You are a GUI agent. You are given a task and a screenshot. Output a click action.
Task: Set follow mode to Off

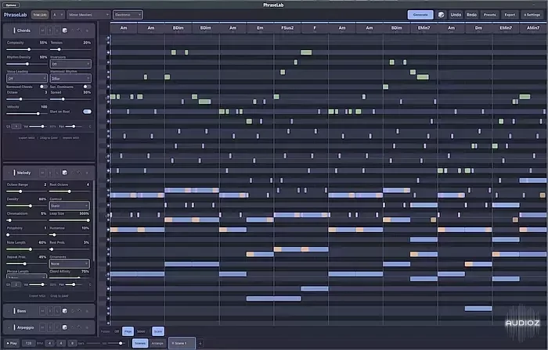(117, 331)
